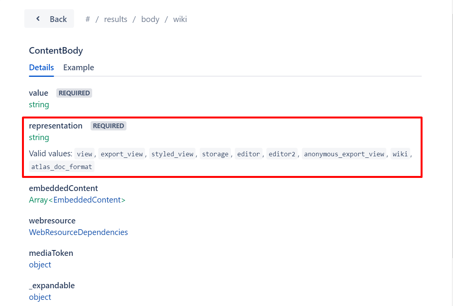The image size is (453, 306).
Task: Select the view valid value chip
Action: coord(84,154)
